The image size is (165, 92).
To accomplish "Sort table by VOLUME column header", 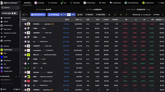I will (x=106, y=19).
